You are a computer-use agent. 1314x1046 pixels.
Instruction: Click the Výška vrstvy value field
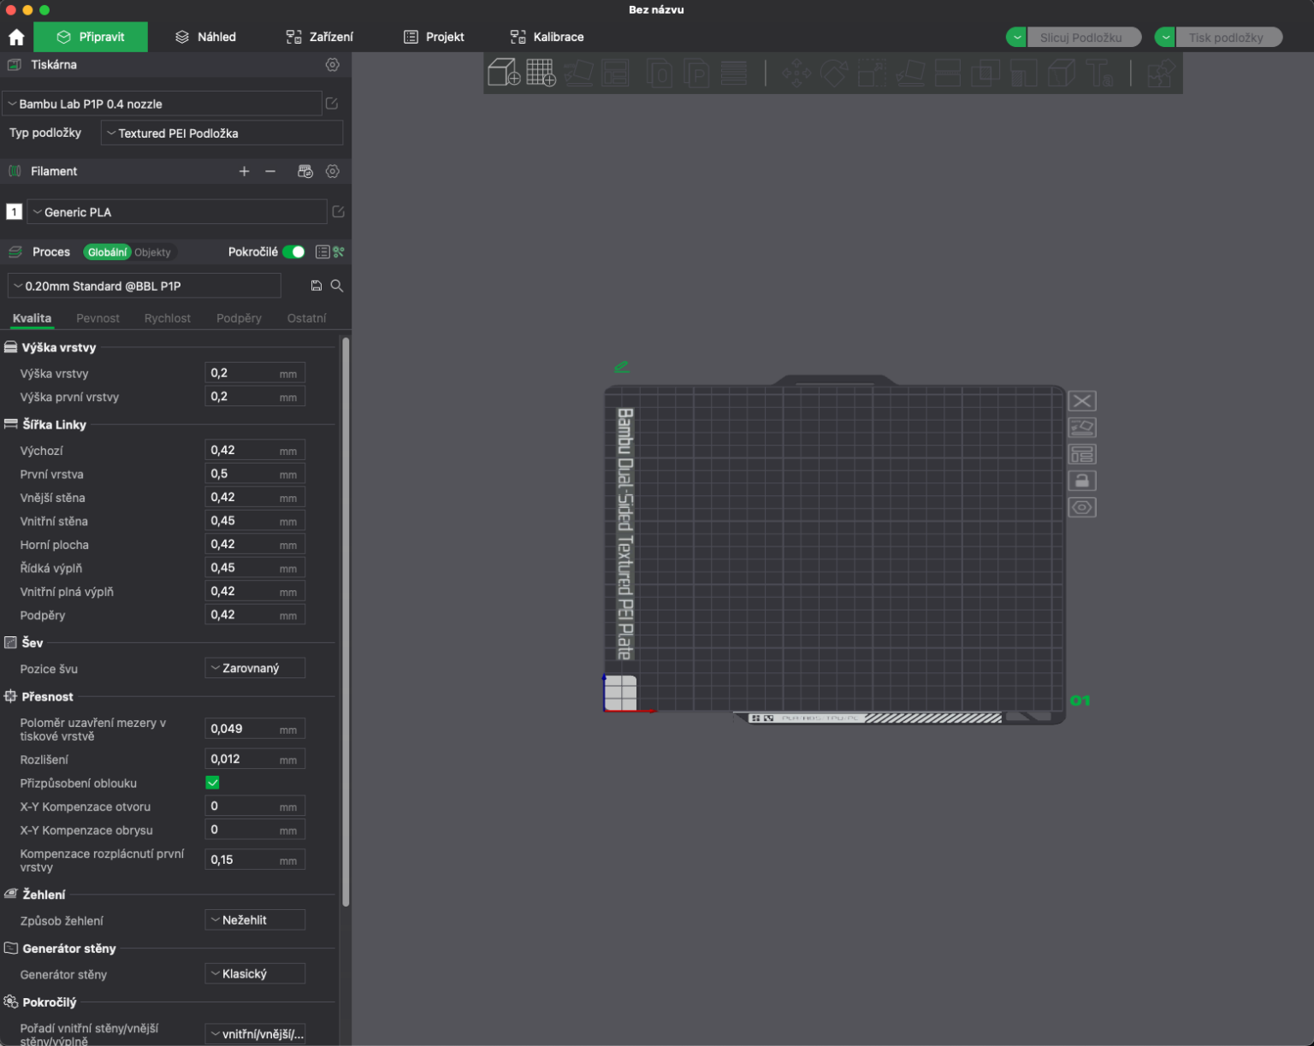pyautogui.click(x=255, y=373)
